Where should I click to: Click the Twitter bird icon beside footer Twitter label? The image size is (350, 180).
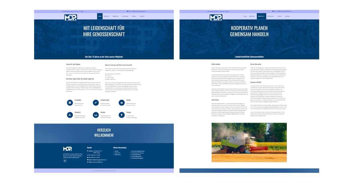click(87, 162)
